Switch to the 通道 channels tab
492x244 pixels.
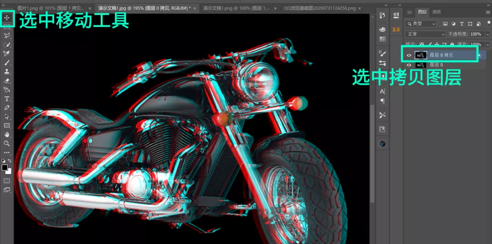pyautogui.click(x=436, y=12)
